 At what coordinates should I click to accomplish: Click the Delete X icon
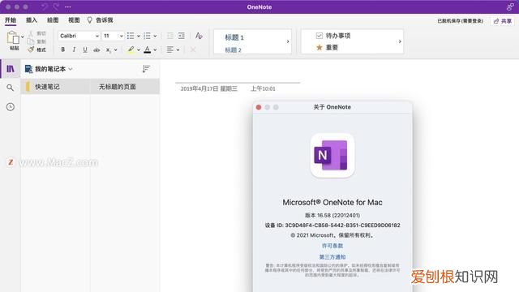pyautogui.click(x=193, y=49)
